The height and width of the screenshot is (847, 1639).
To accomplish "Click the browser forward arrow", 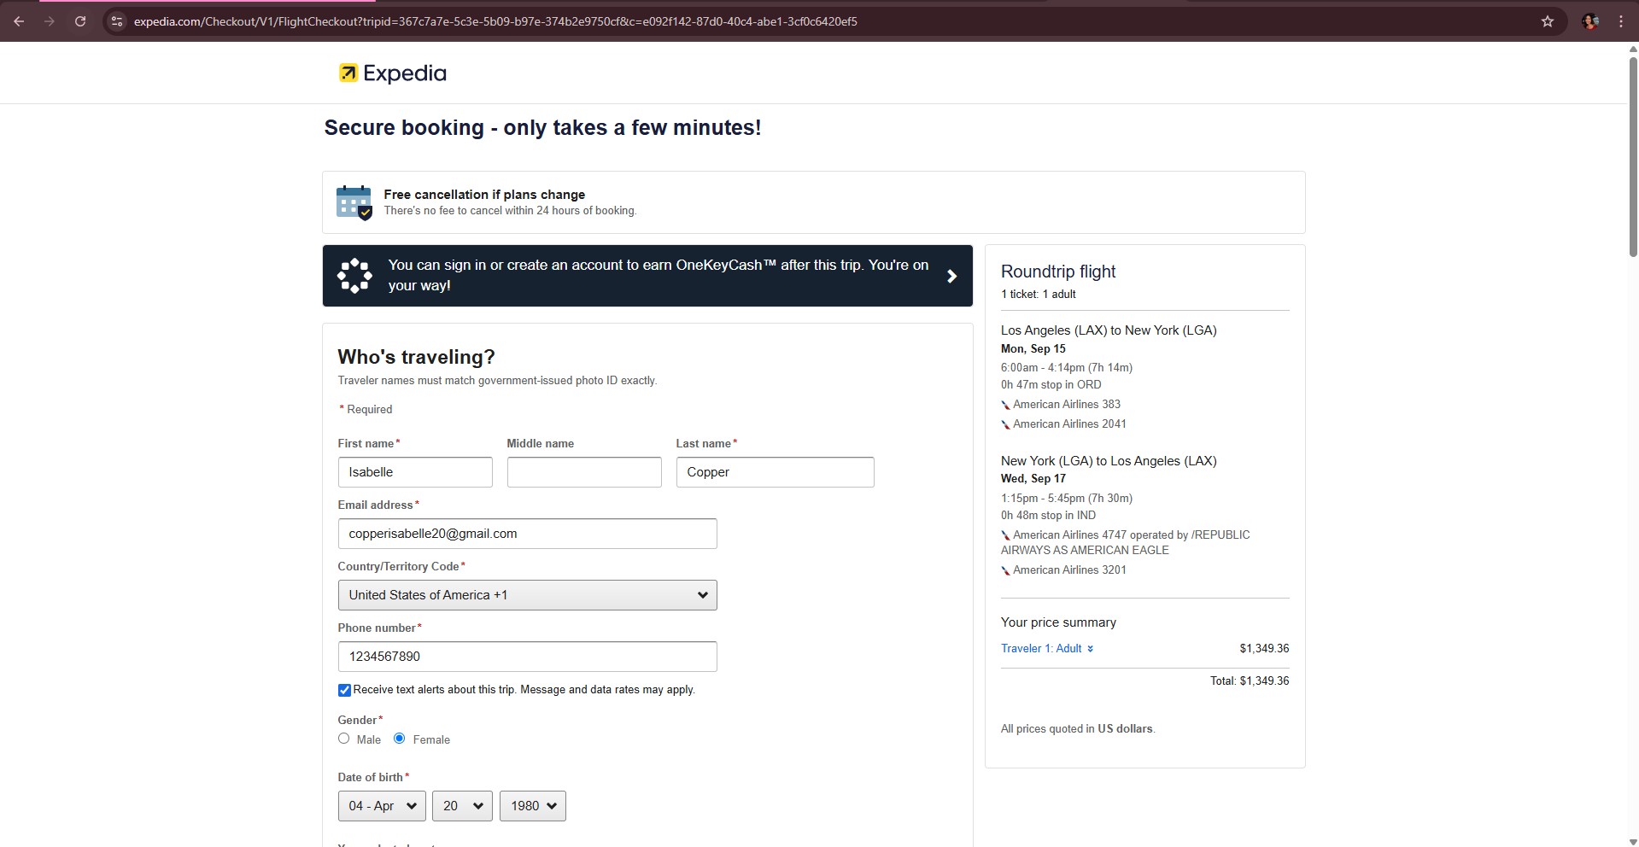I will click(50, 21).
